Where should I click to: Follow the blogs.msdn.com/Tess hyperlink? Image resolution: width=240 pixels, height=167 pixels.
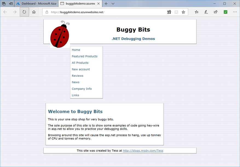pyautogui.click(x=143, y=151)
